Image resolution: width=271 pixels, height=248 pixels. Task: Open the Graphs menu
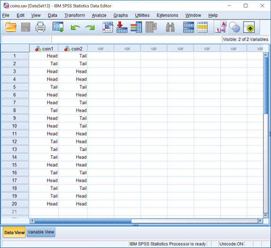coord(121,15)
